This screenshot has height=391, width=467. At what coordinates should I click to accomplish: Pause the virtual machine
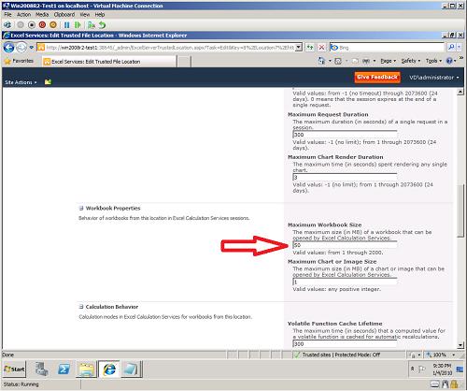[66, 25]
